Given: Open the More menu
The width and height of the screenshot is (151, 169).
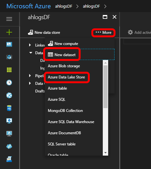Looking at the screenshot, I should point(103,33).
